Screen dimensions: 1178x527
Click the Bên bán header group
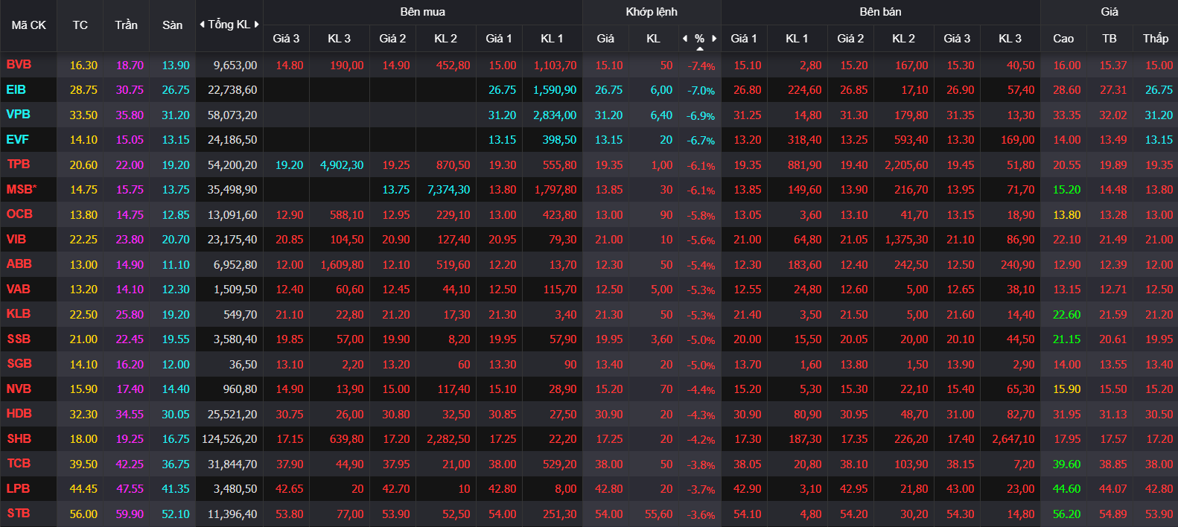click(881, 12)
